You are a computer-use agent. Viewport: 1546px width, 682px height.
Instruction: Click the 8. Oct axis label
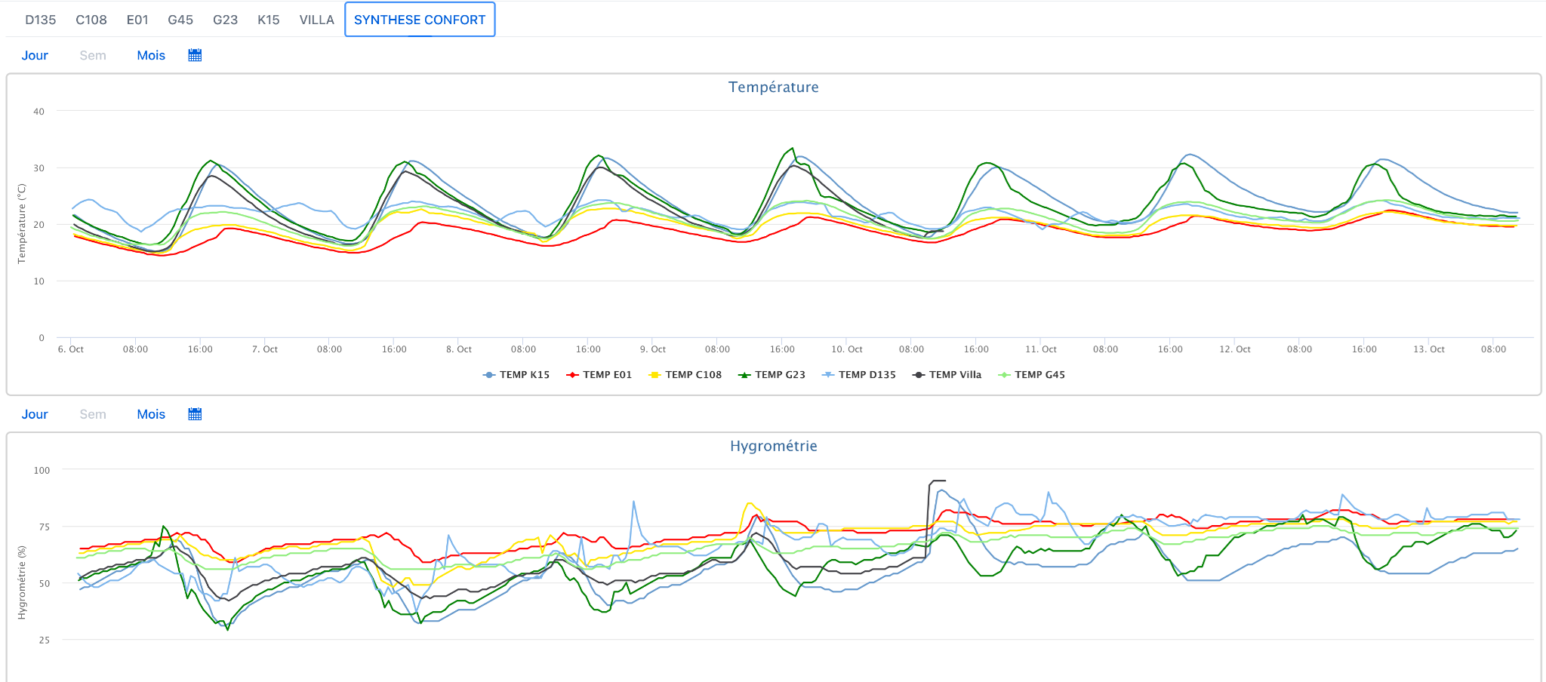pos(459,349)
